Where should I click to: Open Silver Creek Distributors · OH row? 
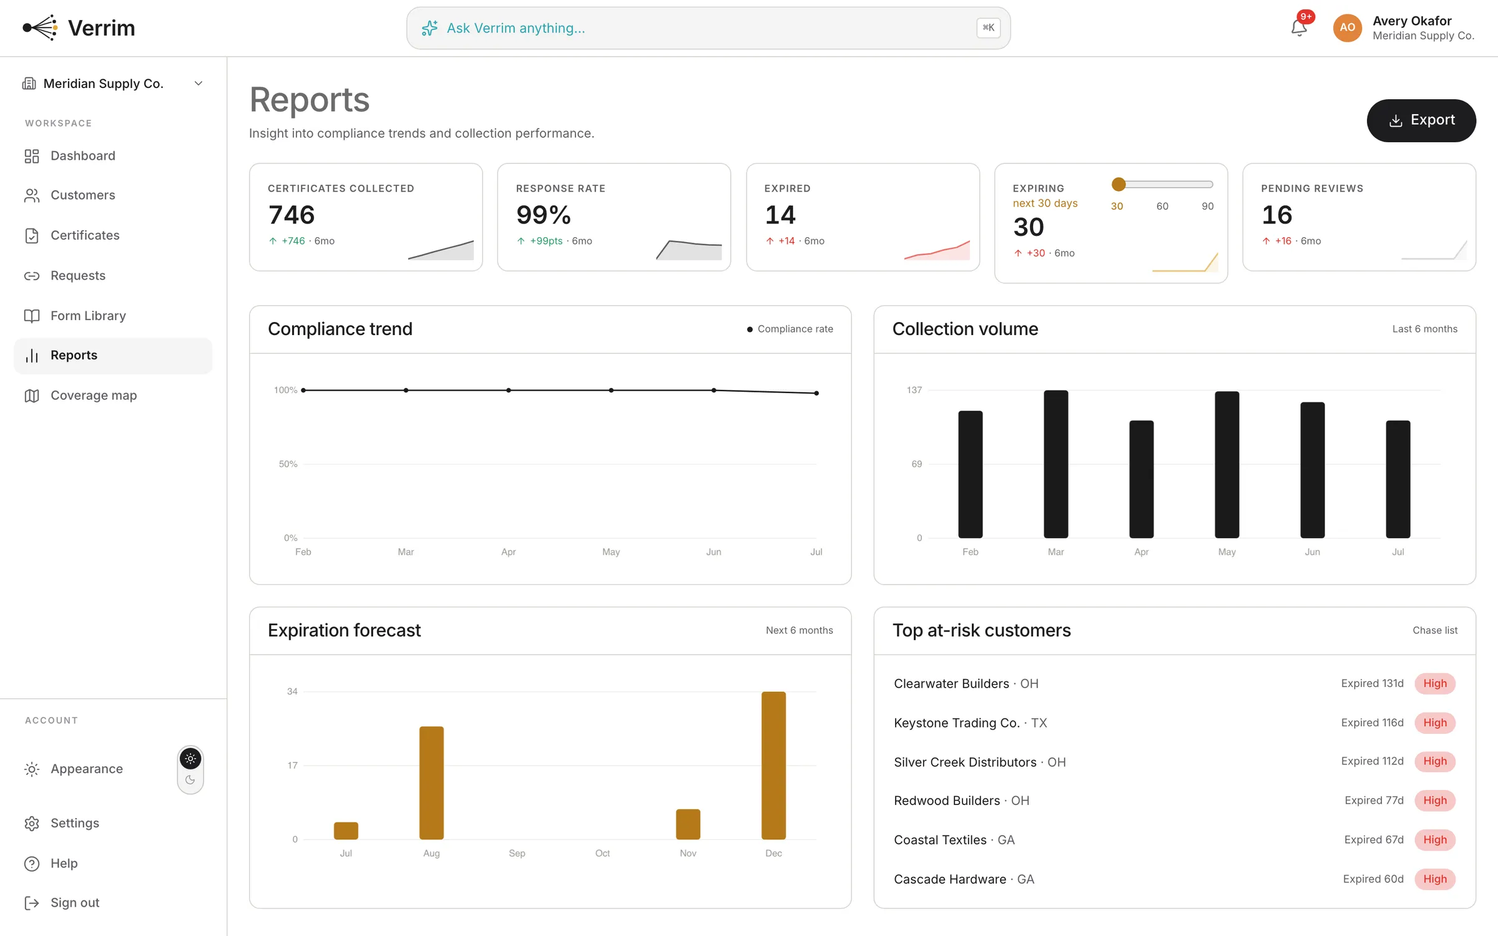point(1175,762)
